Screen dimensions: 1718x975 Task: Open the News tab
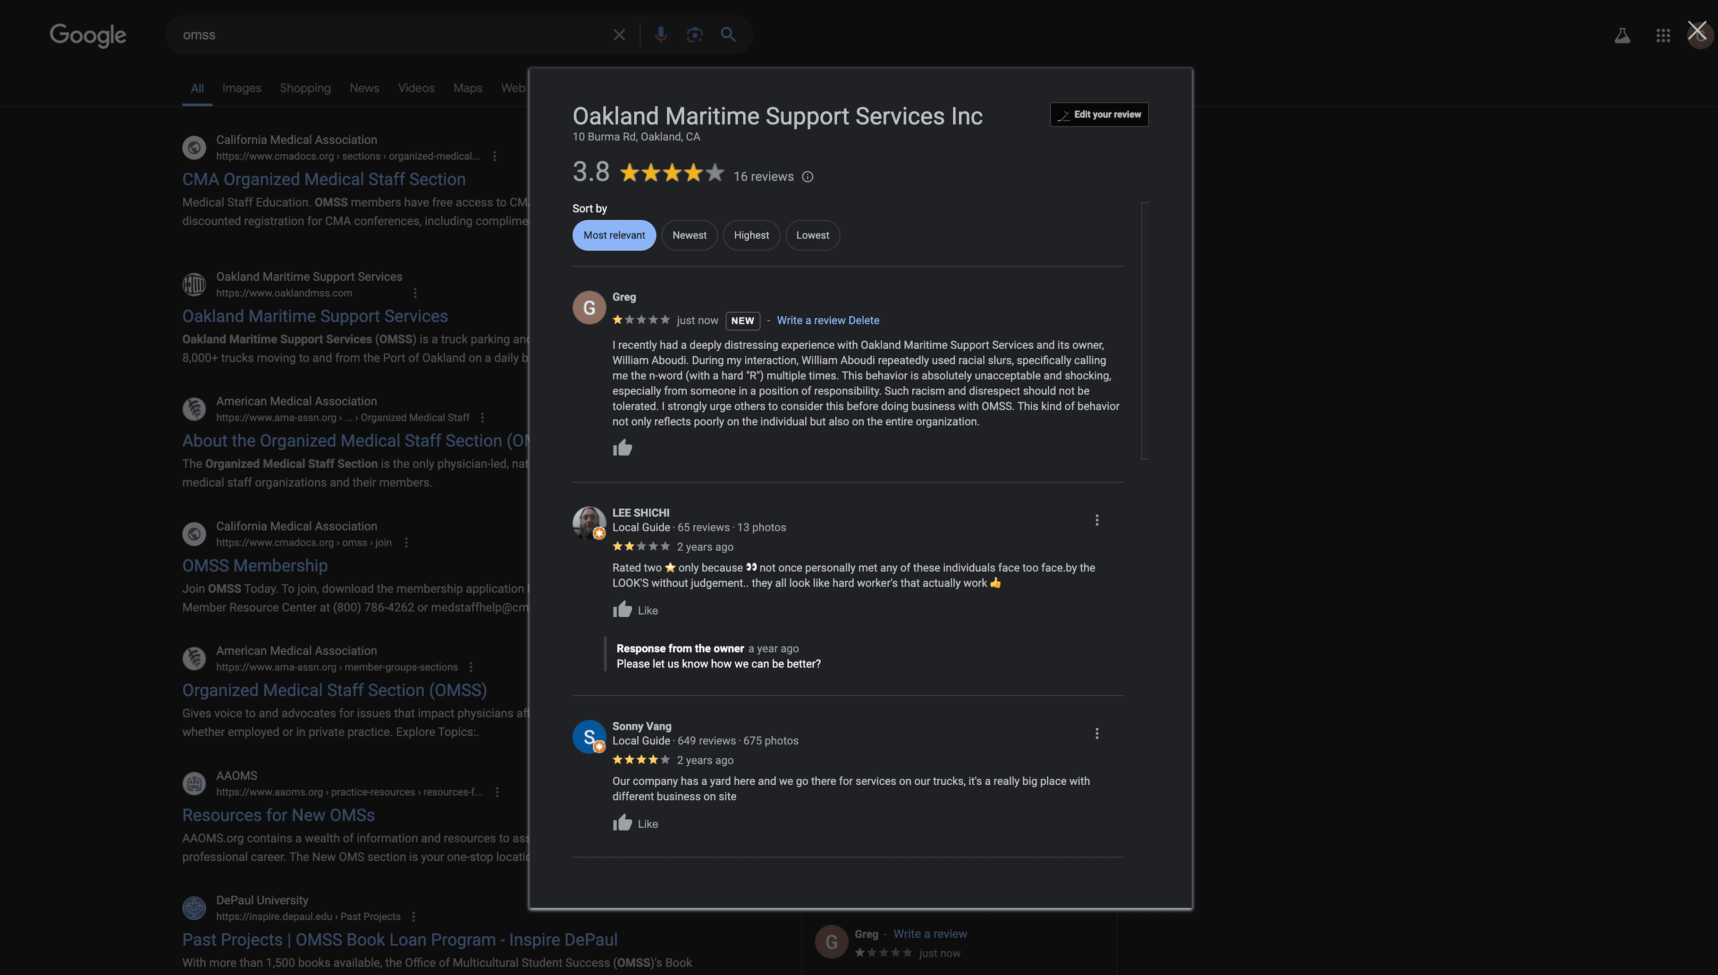(x=364, y=88)
